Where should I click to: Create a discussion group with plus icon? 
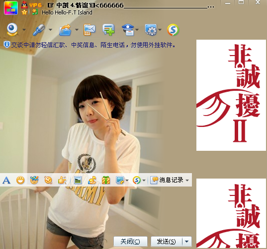(108, 30)
